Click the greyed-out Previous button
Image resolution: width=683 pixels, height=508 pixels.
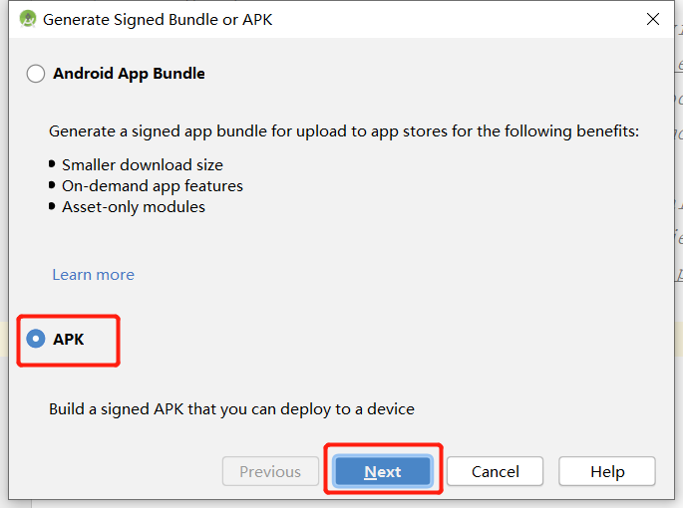[x=270, y=472]
